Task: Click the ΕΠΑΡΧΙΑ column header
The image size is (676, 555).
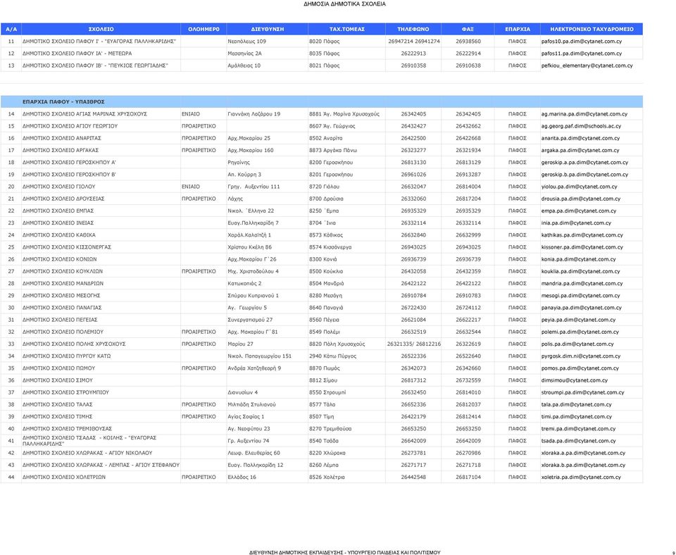Action: (x=518, y=30)
